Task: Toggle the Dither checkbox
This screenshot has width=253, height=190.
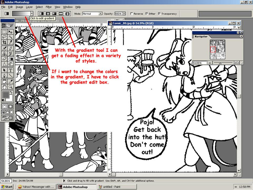Action: click(147, 14)
